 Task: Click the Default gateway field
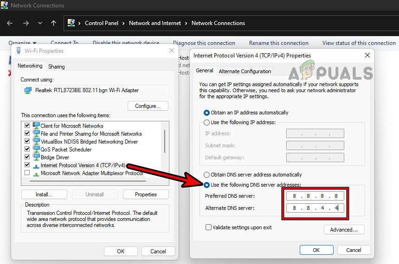click(315, 157)
